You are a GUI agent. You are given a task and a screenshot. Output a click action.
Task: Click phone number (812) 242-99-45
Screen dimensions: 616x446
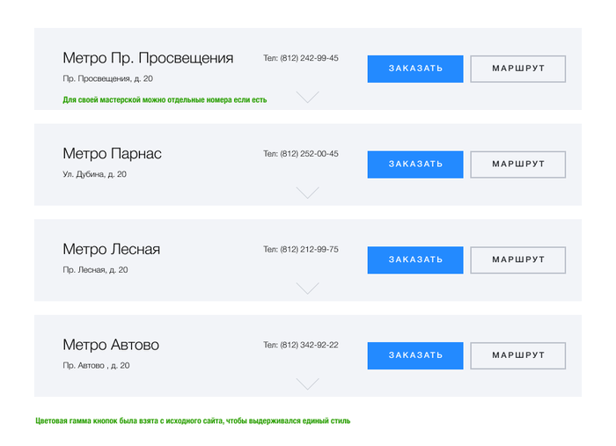pos(309,58)
